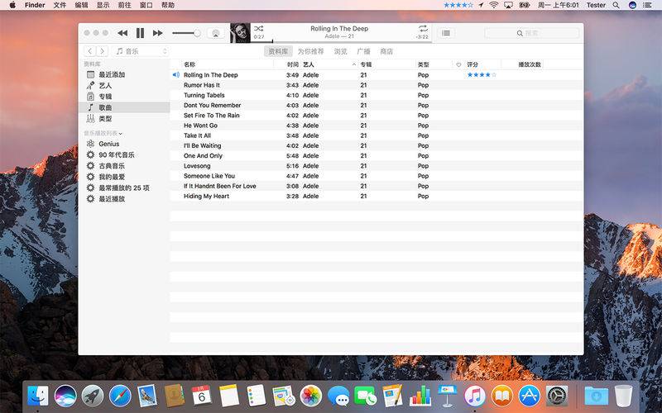
Task: Open the Genius playlist
Action: (124, 144)
